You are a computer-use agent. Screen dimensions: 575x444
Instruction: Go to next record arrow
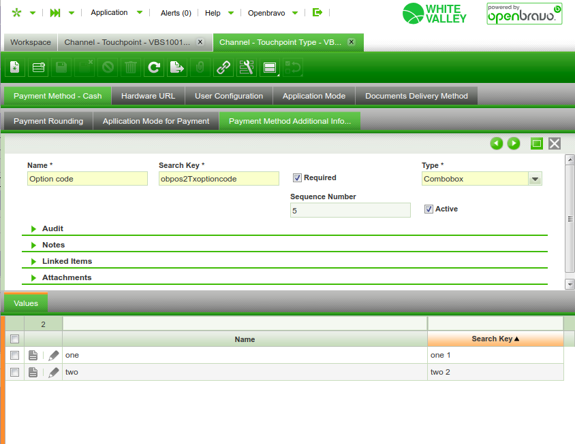coord(514,143)
